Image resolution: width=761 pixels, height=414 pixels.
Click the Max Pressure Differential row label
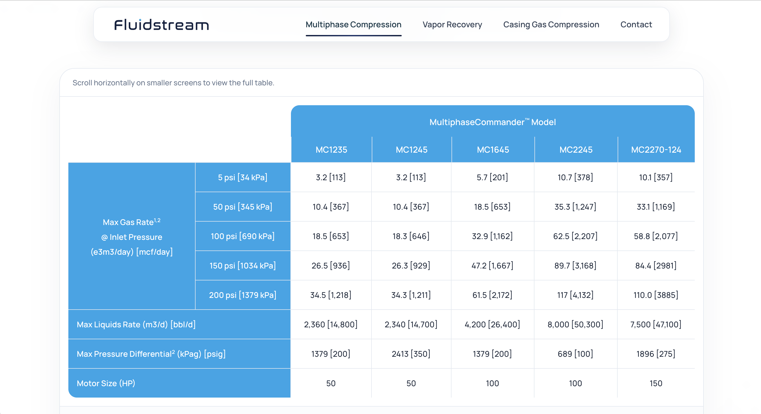tap(151, 354)
